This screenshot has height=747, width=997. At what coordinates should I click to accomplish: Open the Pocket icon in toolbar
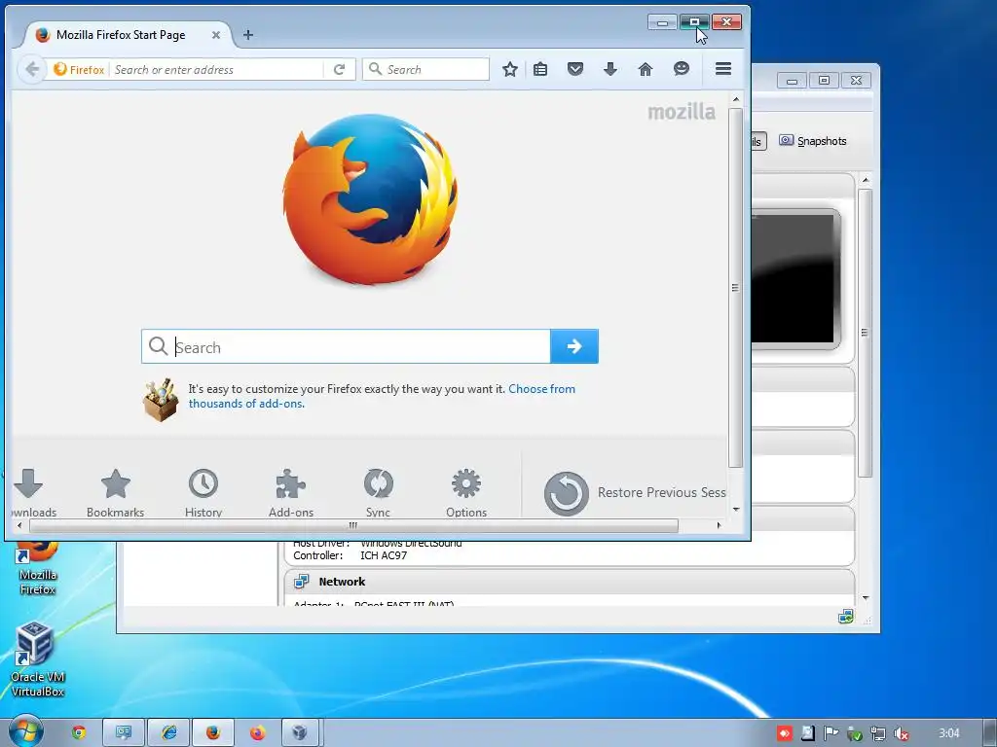coord(575,69)
